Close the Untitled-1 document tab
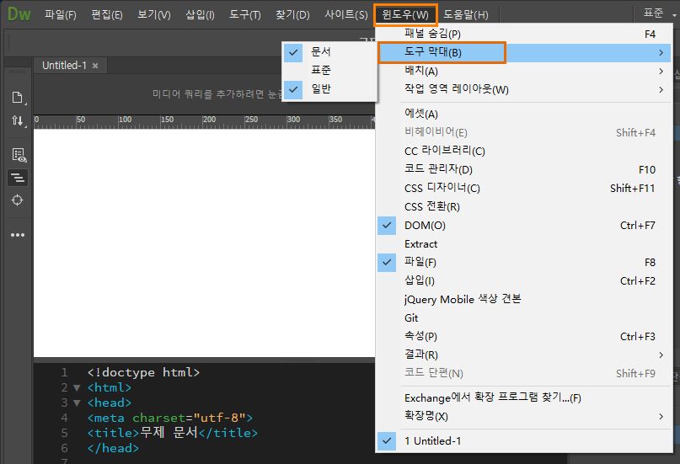 [95, 66]
